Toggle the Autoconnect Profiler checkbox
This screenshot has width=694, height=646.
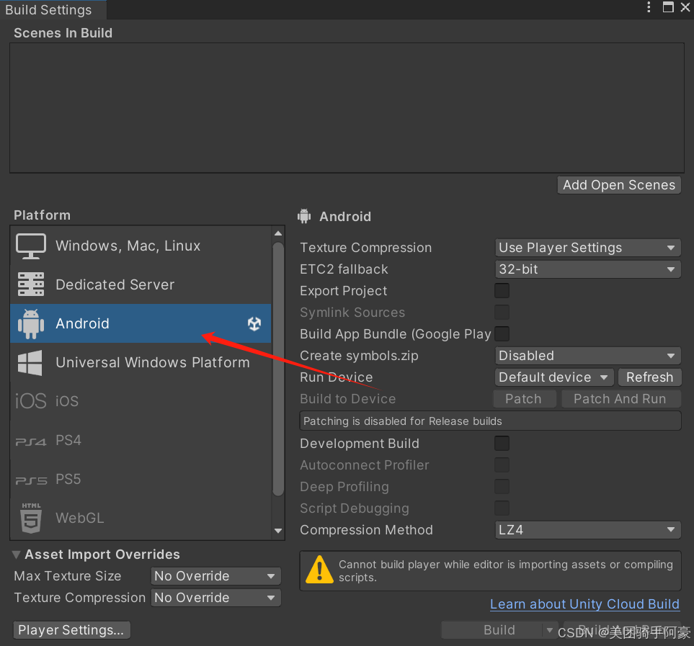[502, 465]
